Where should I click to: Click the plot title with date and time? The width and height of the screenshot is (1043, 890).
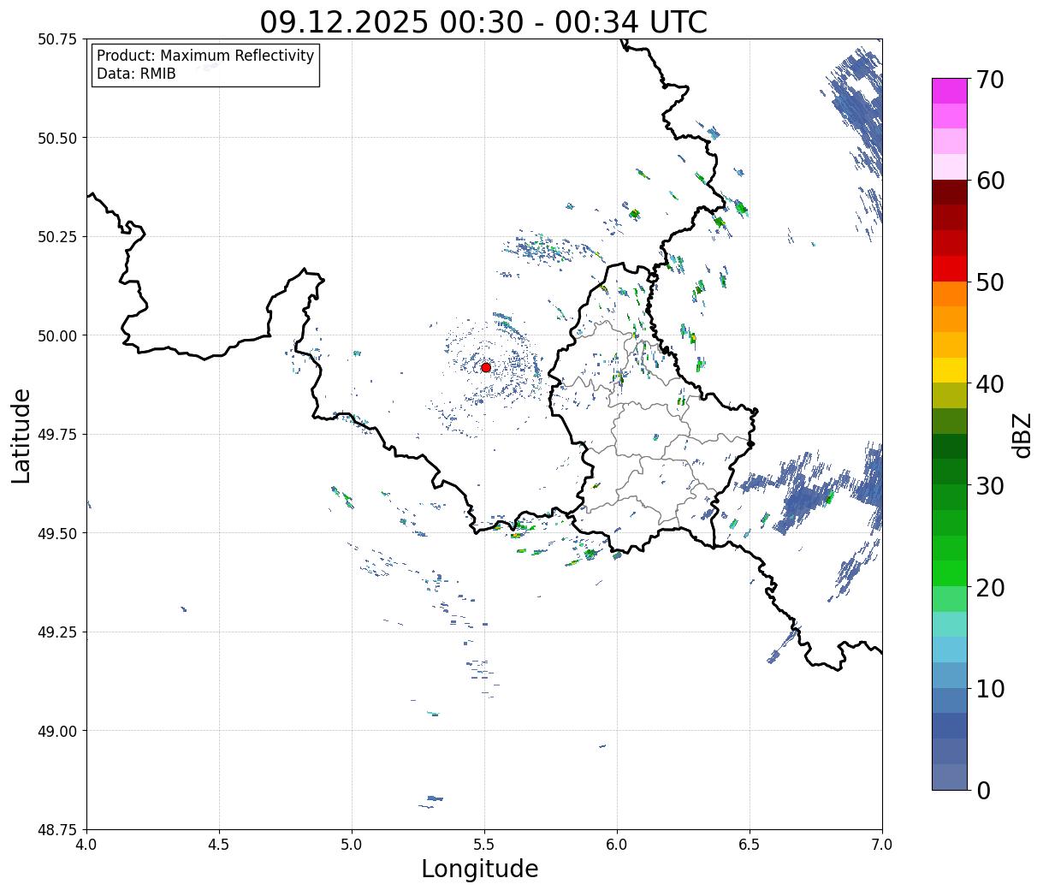coord(484,21)
